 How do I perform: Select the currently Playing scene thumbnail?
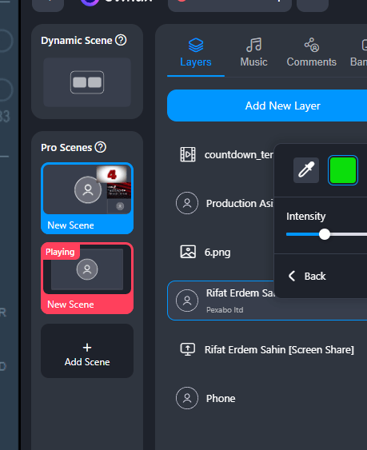point(87,278)
